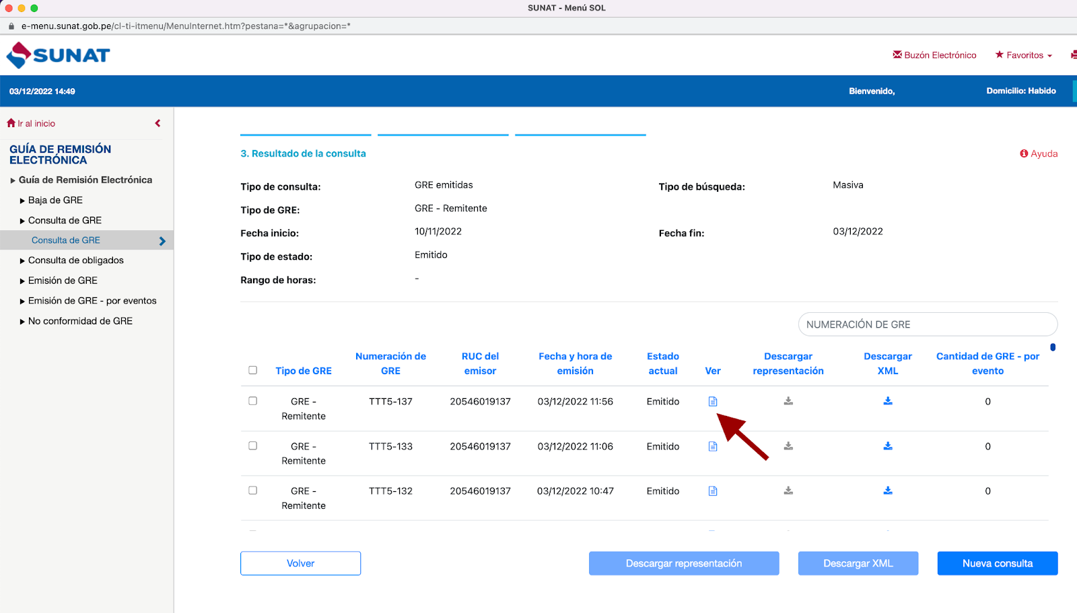Toggle the select-all checkbox in table header
The width and height of the screenshot is (1077, 613).
253,370
